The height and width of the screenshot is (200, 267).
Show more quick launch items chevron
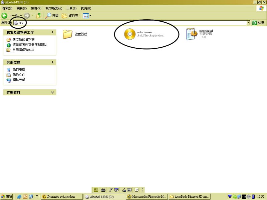(37, 196)
